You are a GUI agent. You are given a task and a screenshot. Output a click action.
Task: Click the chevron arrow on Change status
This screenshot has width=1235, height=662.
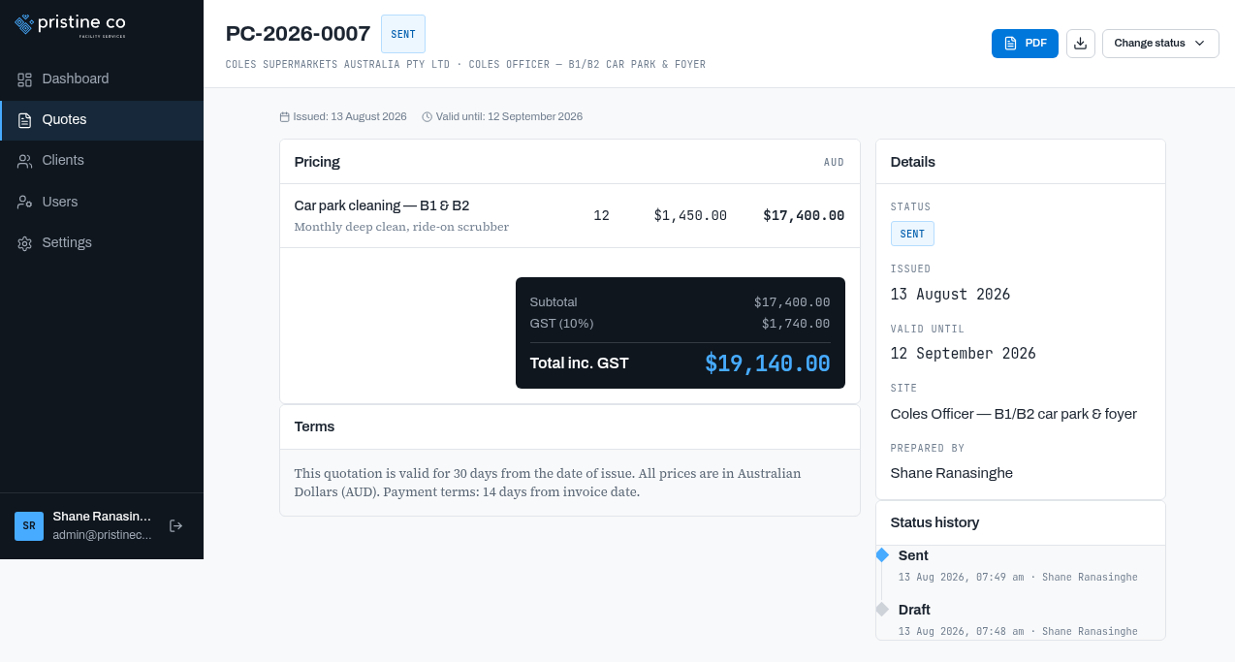point(1199,44)
